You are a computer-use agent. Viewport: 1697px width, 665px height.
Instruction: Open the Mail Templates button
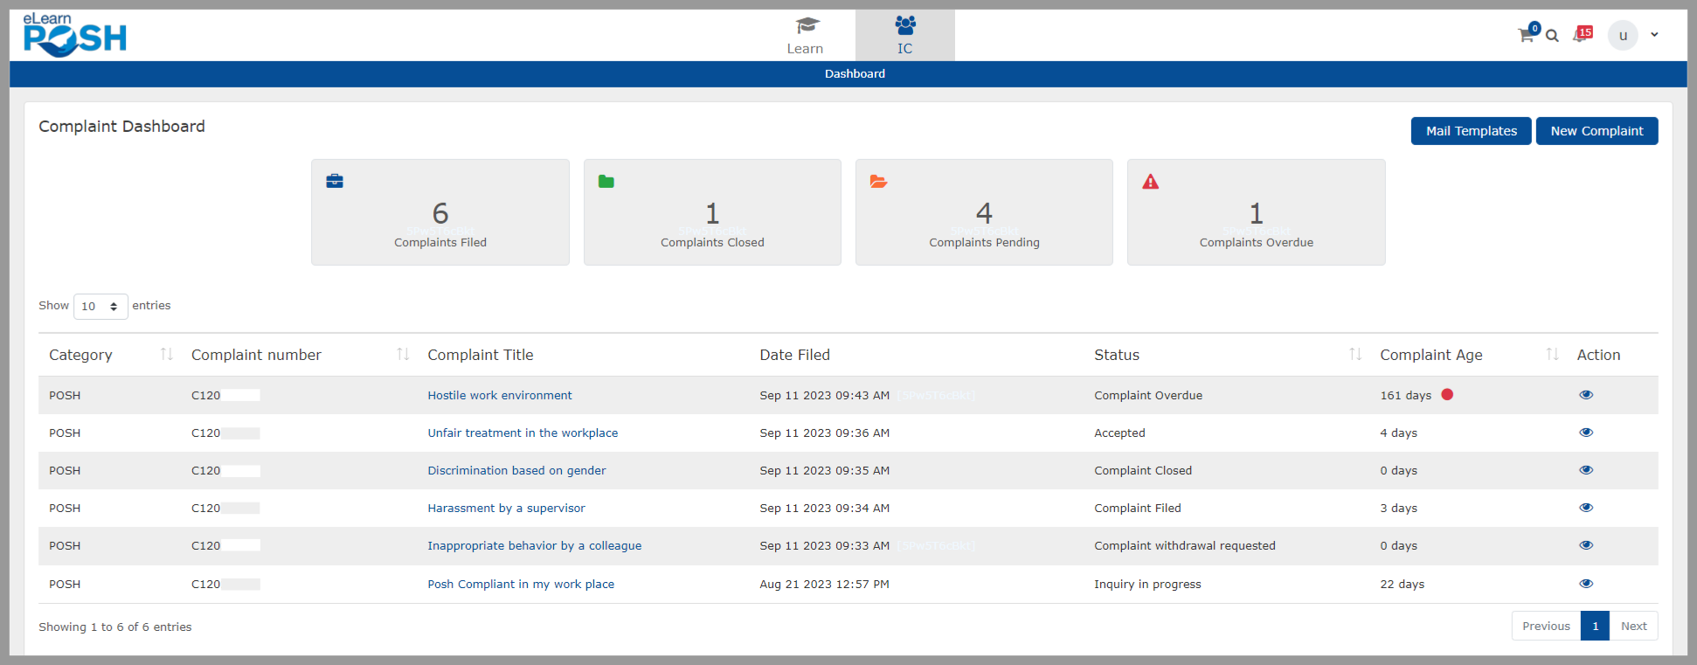[x=1471, y=131]
